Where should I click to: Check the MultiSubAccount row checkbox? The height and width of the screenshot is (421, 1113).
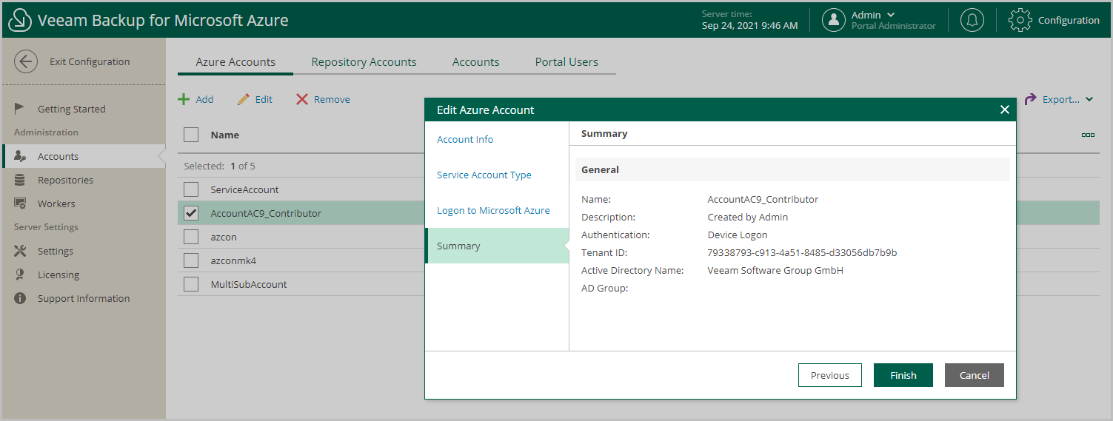191,284
